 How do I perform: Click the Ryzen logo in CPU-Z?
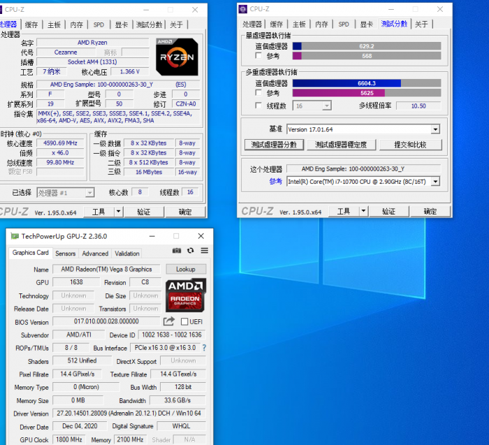click(177, 56)
